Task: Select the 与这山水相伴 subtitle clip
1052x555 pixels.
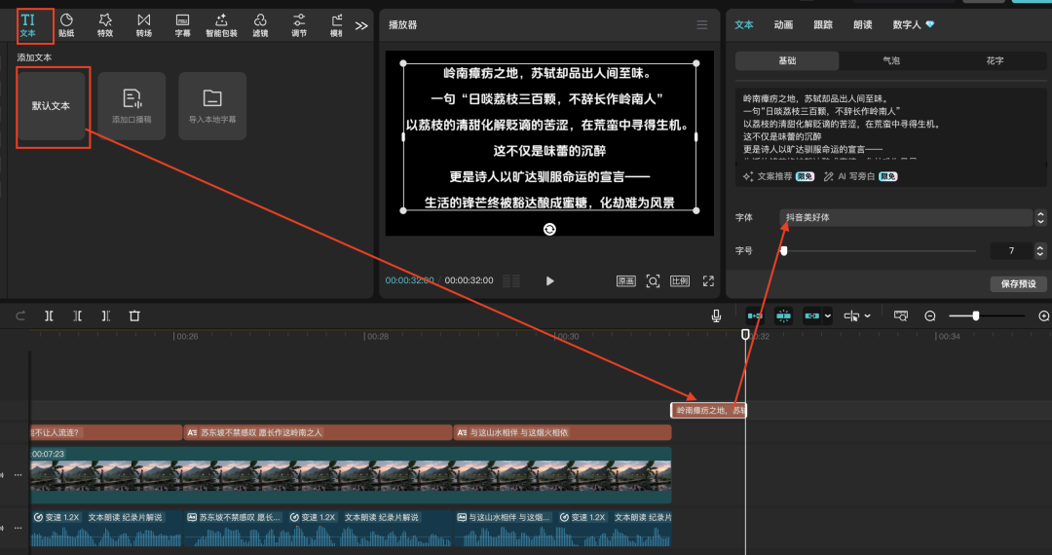Action: tap(562, 432)
